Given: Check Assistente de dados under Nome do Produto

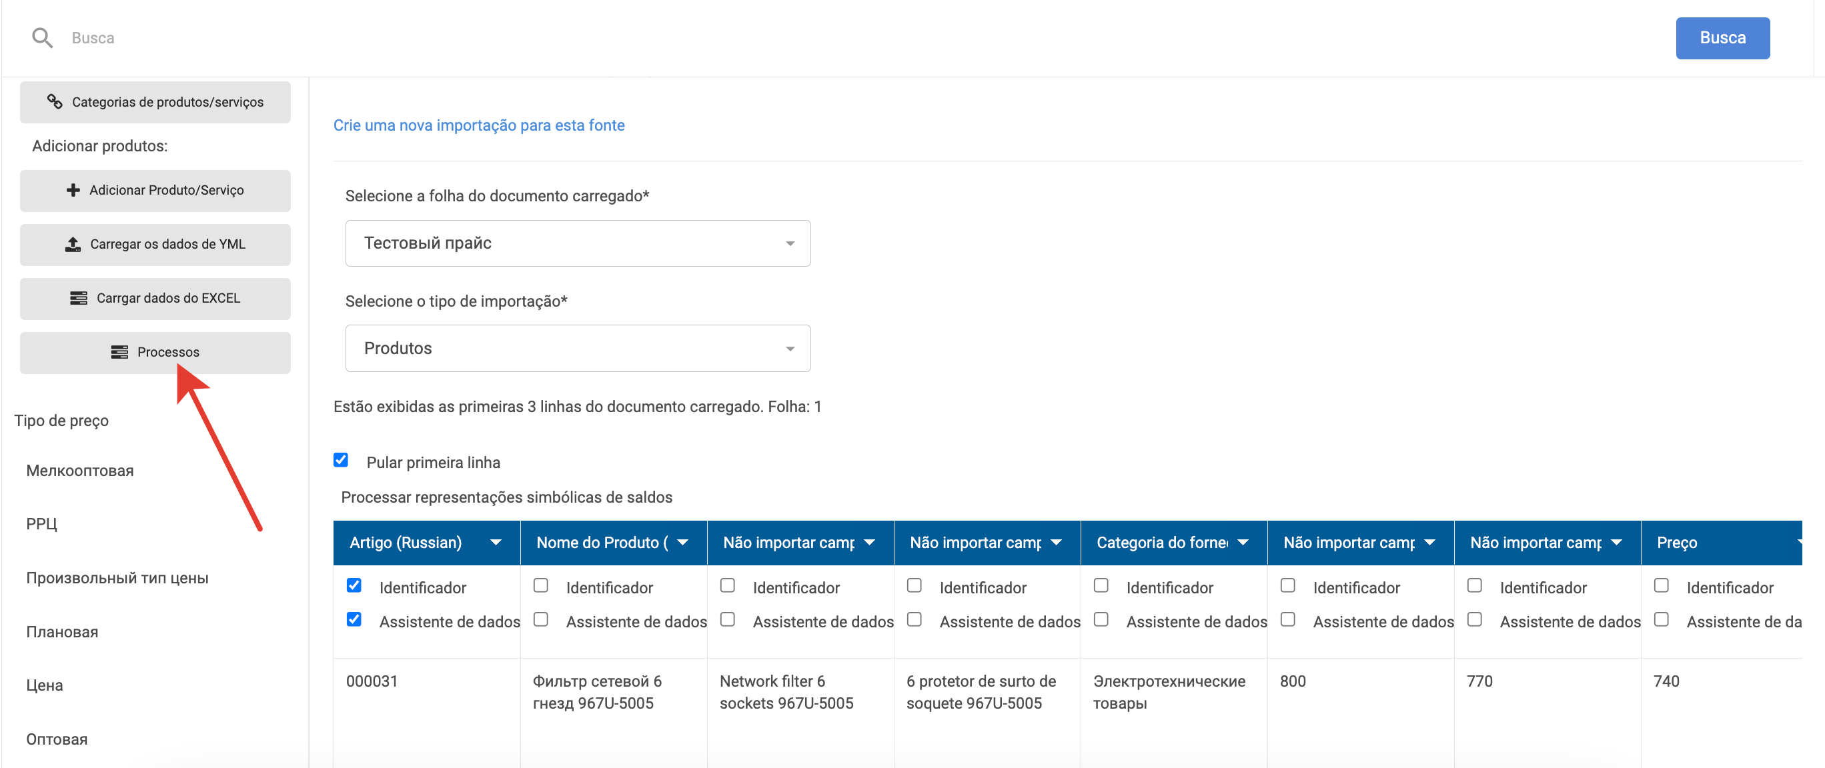Looking at the screenshot, I should pyautogui.click(x=540, y=619).
